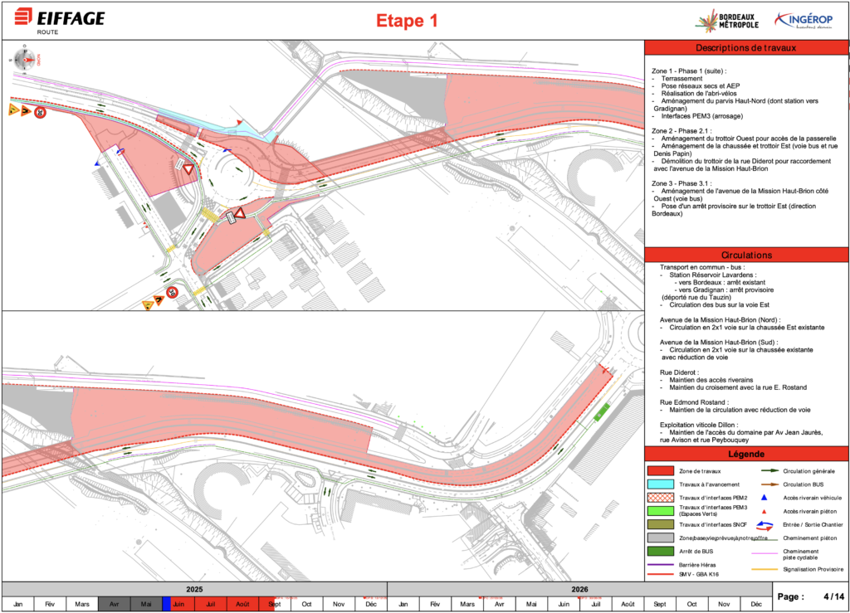Click the blue current-date marker on timeline
The image size is (850, 613).
click(166, 604)
